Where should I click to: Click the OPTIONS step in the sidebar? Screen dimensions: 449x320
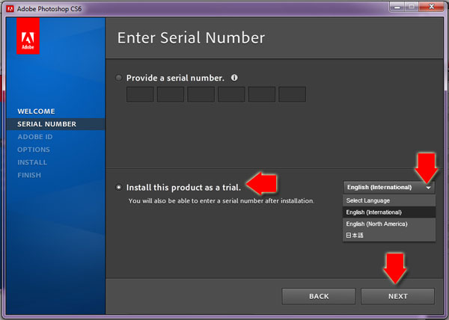[x=34, y=150]
